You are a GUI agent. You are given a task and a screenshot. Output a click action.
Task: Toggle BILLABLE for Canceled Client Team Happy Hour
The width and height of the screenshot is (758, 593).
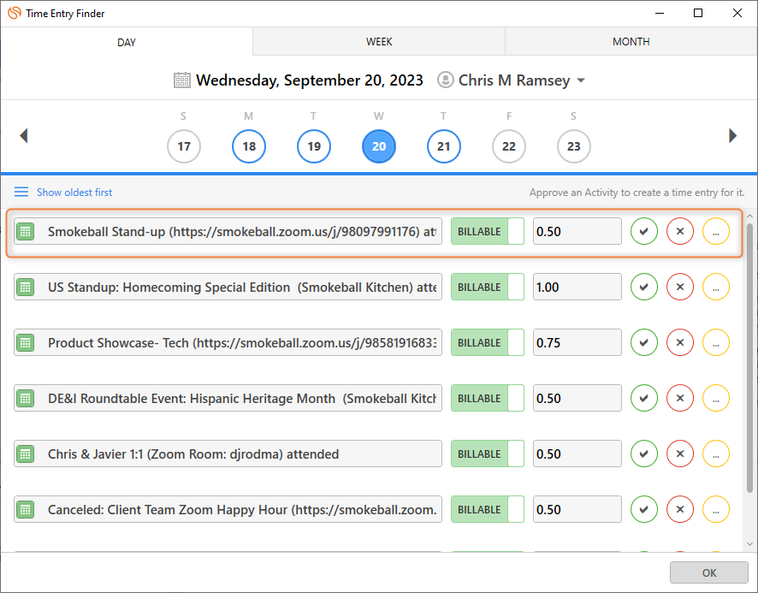point(488,509)
